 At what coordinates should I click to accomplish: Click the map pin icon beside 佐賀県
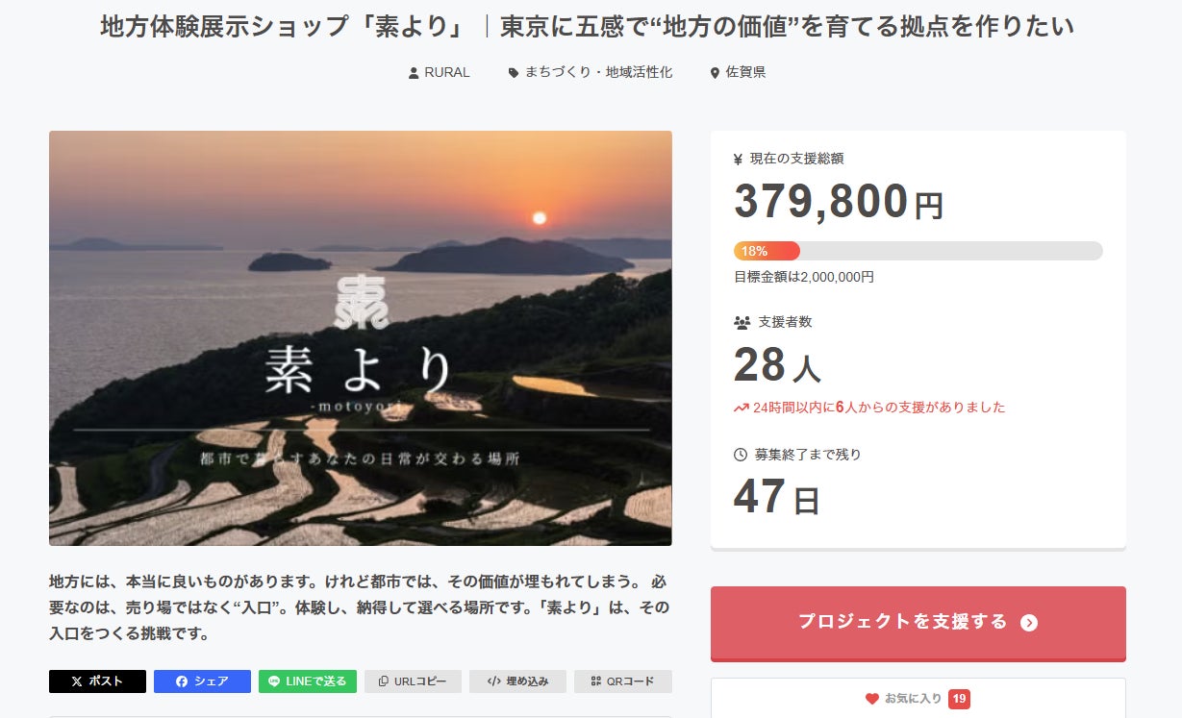[715, 73]
